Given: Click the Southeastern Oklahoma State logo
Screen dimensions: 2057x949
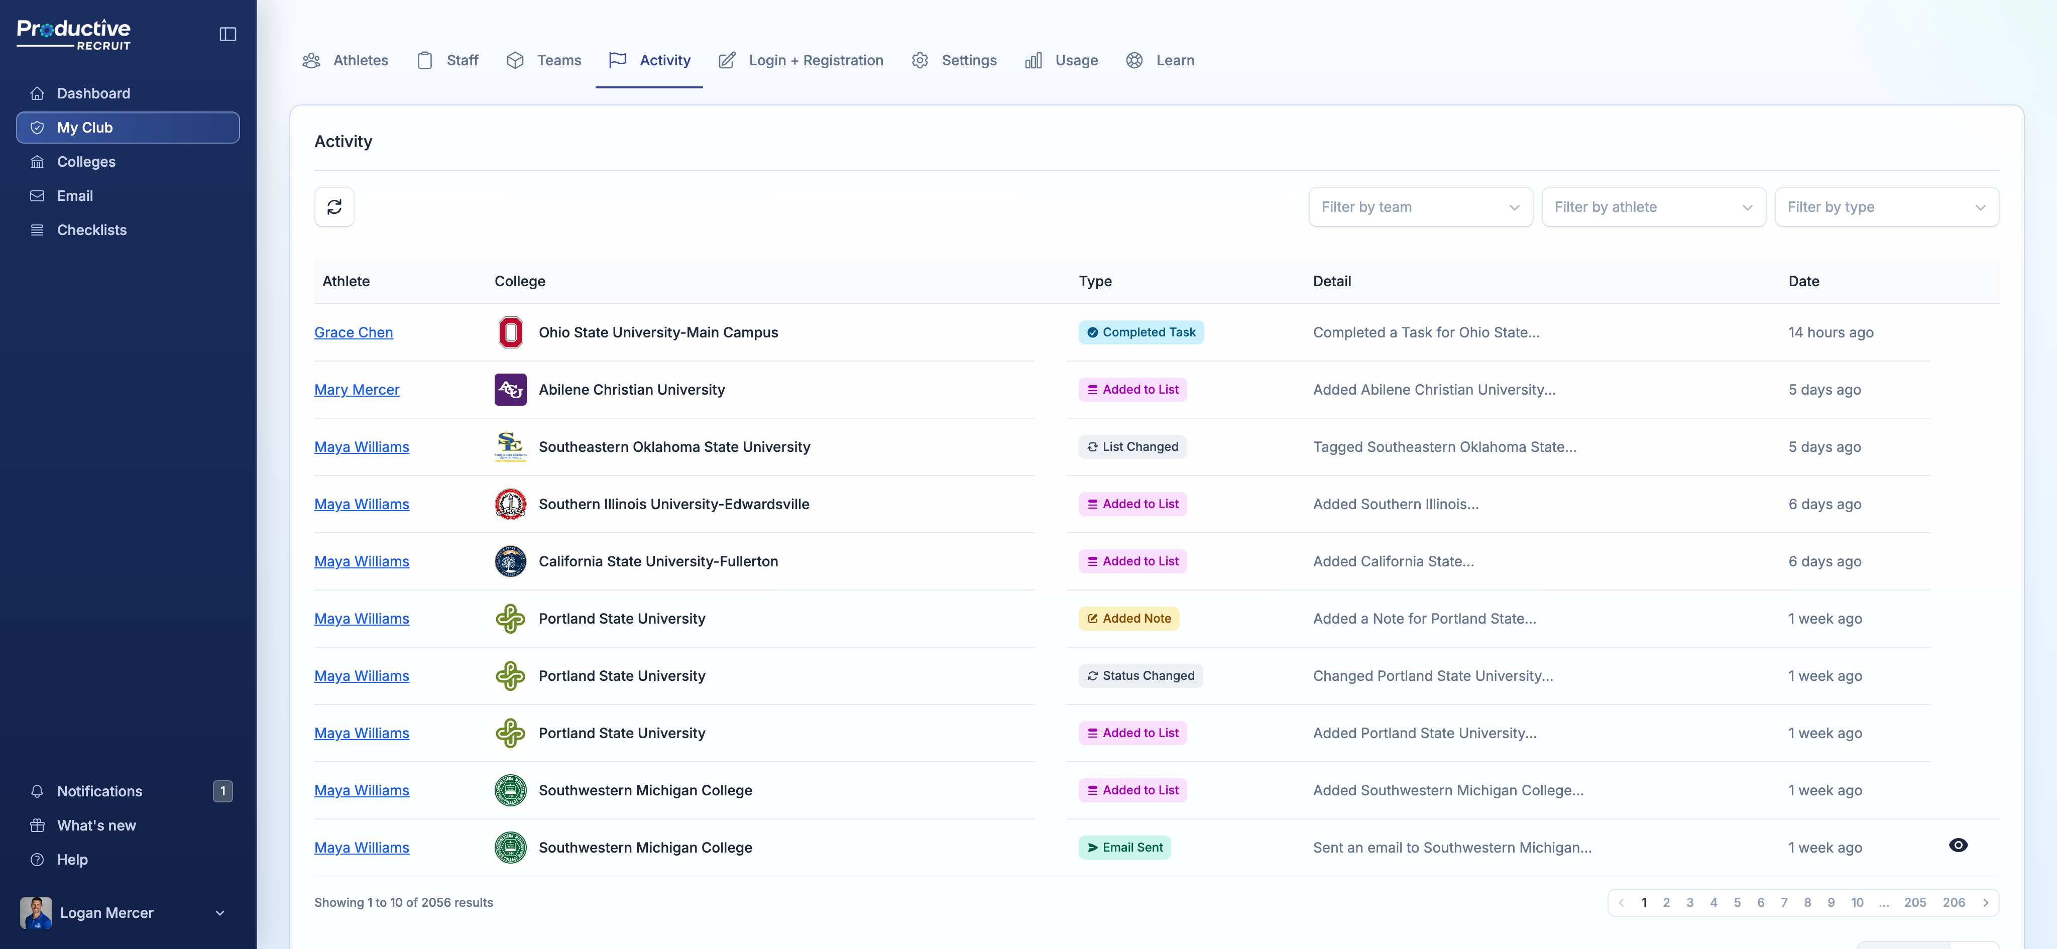Looking at the screenshot, I should (x=510, y=447).
